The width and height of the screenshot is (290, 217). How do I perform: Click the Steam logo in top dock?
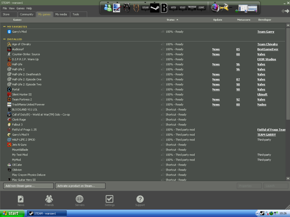pyautogui.click(x=155, y=8)
